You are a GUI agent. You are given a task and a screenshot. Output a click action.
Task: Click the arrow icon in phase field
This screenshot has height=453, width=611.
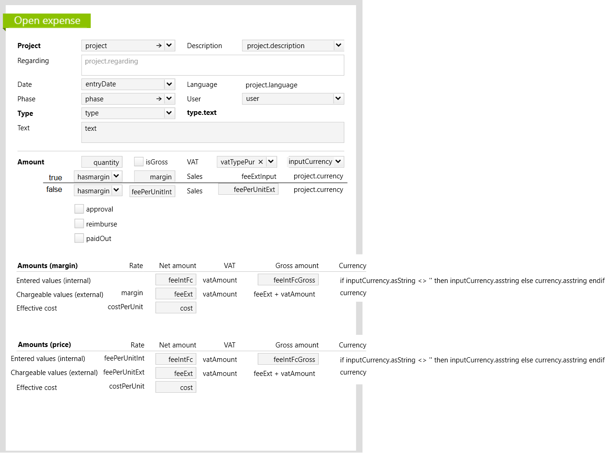(x=159, y=99)
